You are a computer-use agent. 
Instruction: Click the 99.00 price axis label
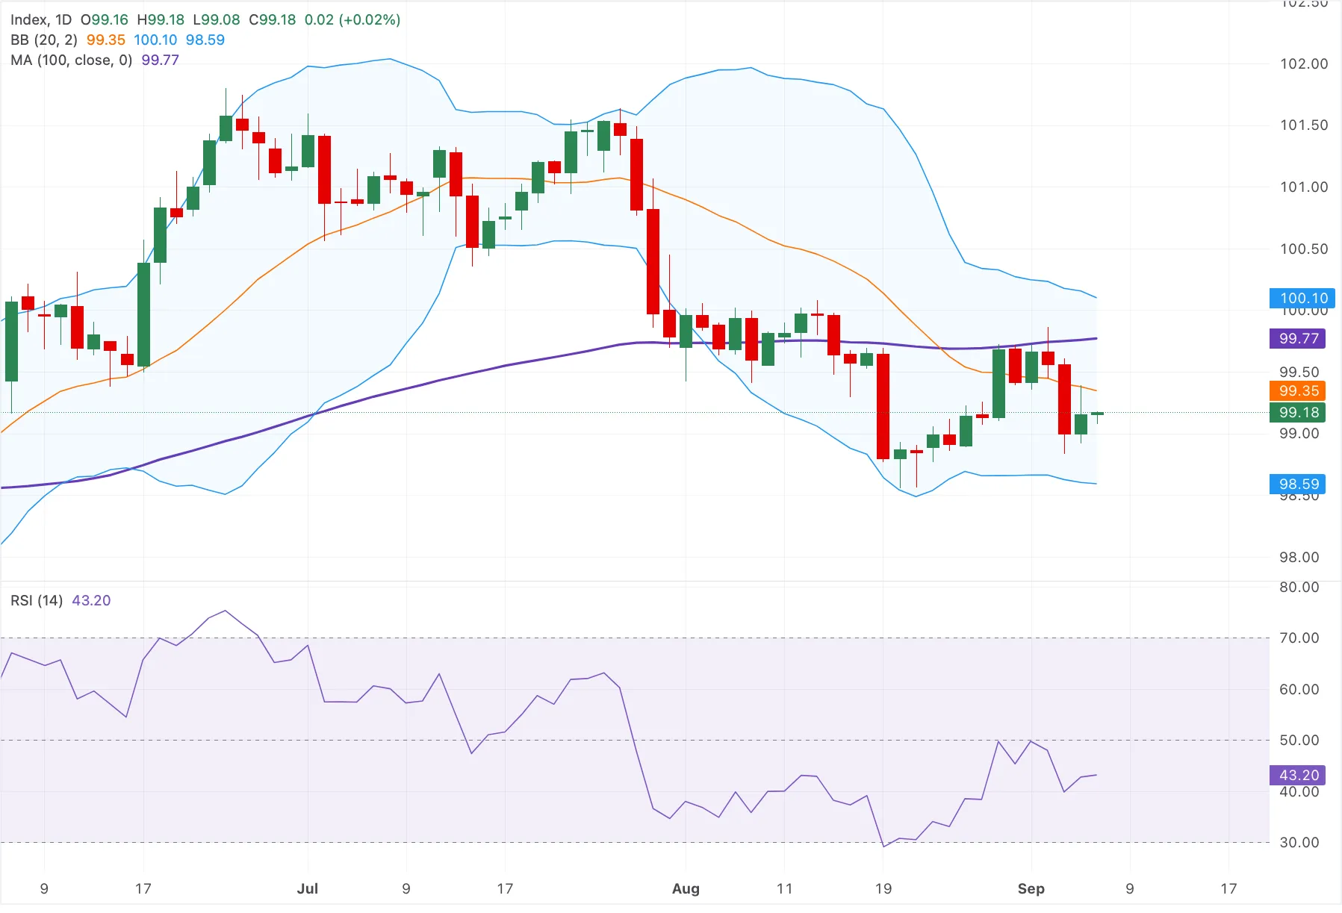[1299, 434]
